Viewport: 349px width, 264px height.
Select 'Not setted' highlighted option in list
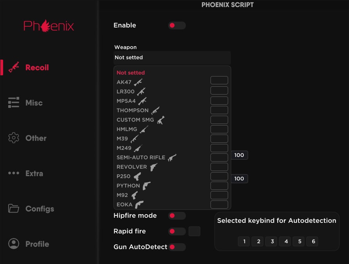131,73
